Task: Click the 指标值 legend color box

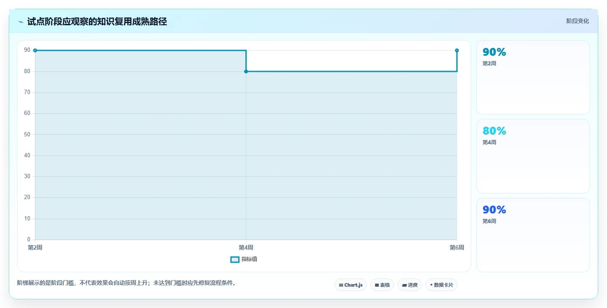Action: pos(235,259)
